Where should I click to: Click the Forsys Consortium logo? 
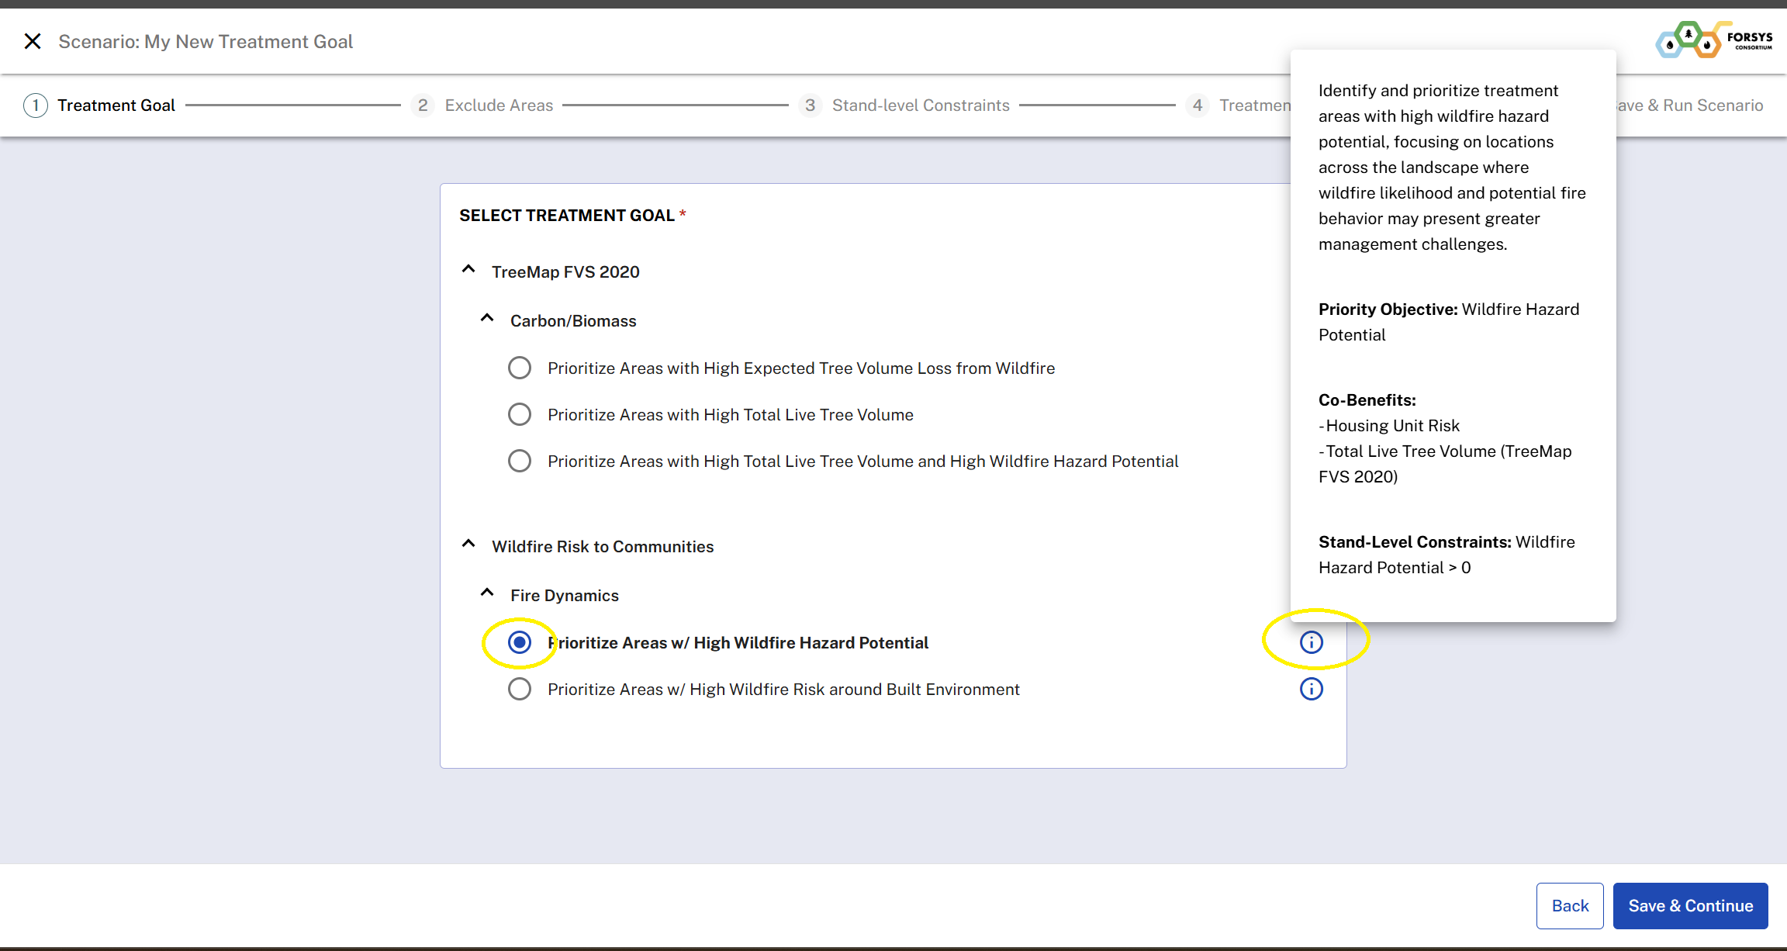(x=1714, y=40)
